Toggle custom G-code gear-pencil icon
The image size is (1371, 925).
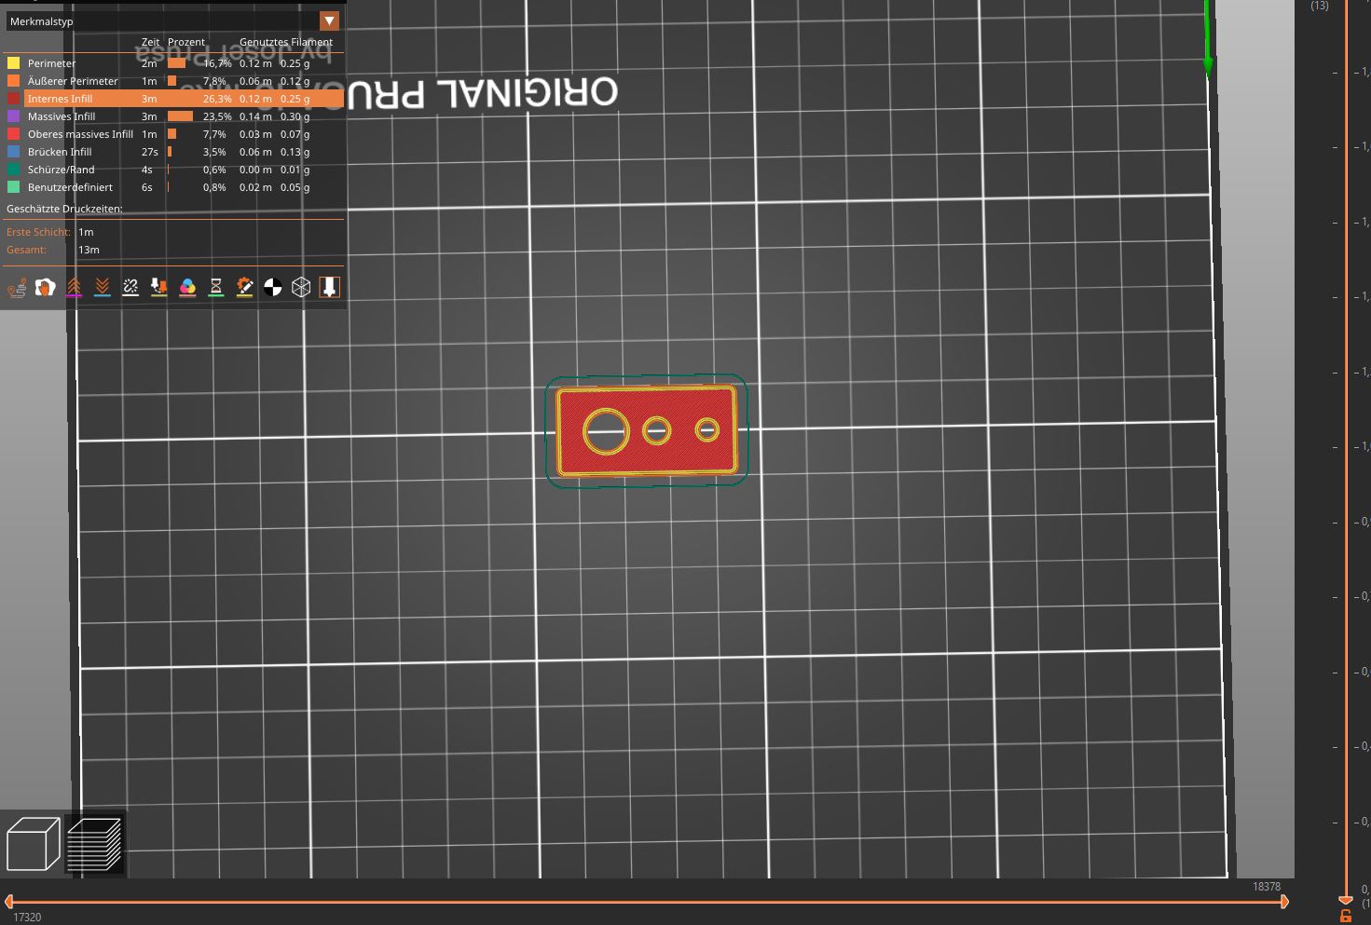pos(244,288)
